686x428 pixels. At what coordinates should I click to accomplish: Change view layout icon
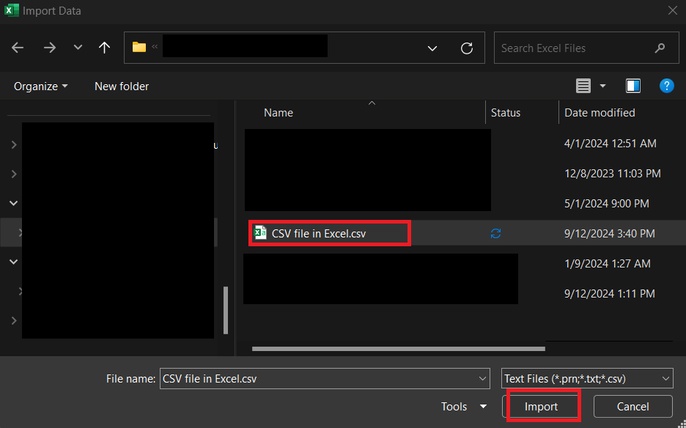click(583, 86)
